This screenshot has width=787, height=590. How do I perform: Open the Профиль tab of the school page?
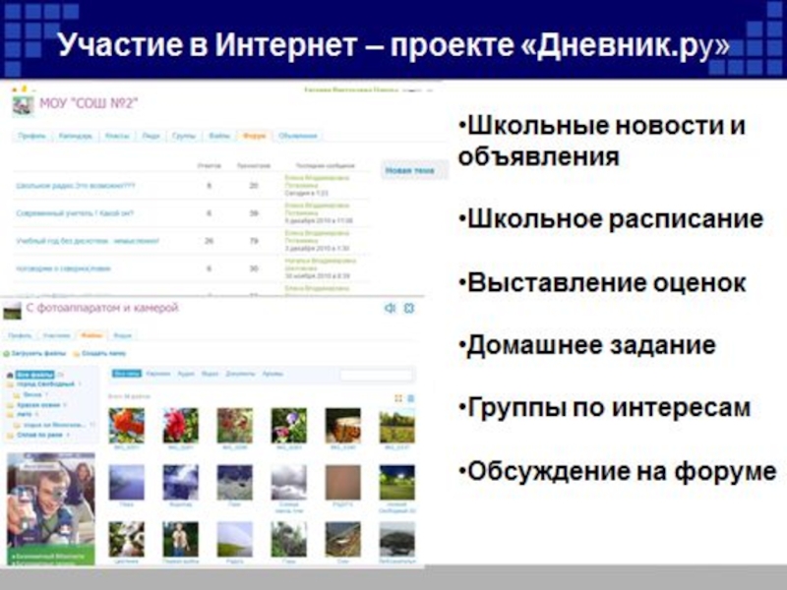point(31,136)
